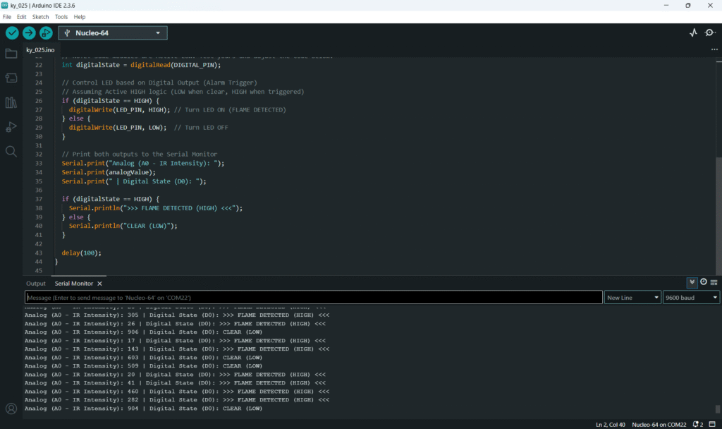722x429 pixels.
Task: Open the Search magnifier in sidebar
Action: click(11, 151)
